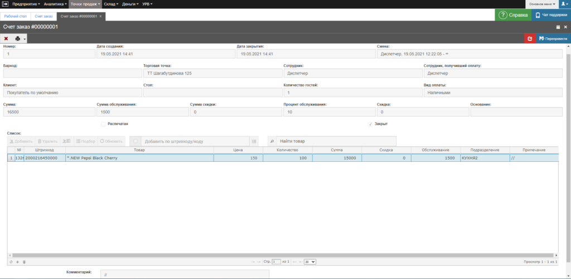The image size is (571, 279).
Task: Open the Основное меню dropdown
Action: pyautogui.click(x=541, y=4)
